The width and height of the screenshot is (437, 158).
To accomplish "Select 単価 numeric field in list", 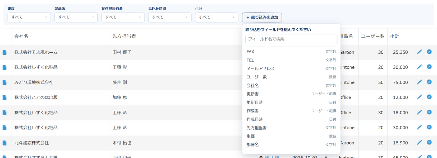I will [x=291, y=136].
